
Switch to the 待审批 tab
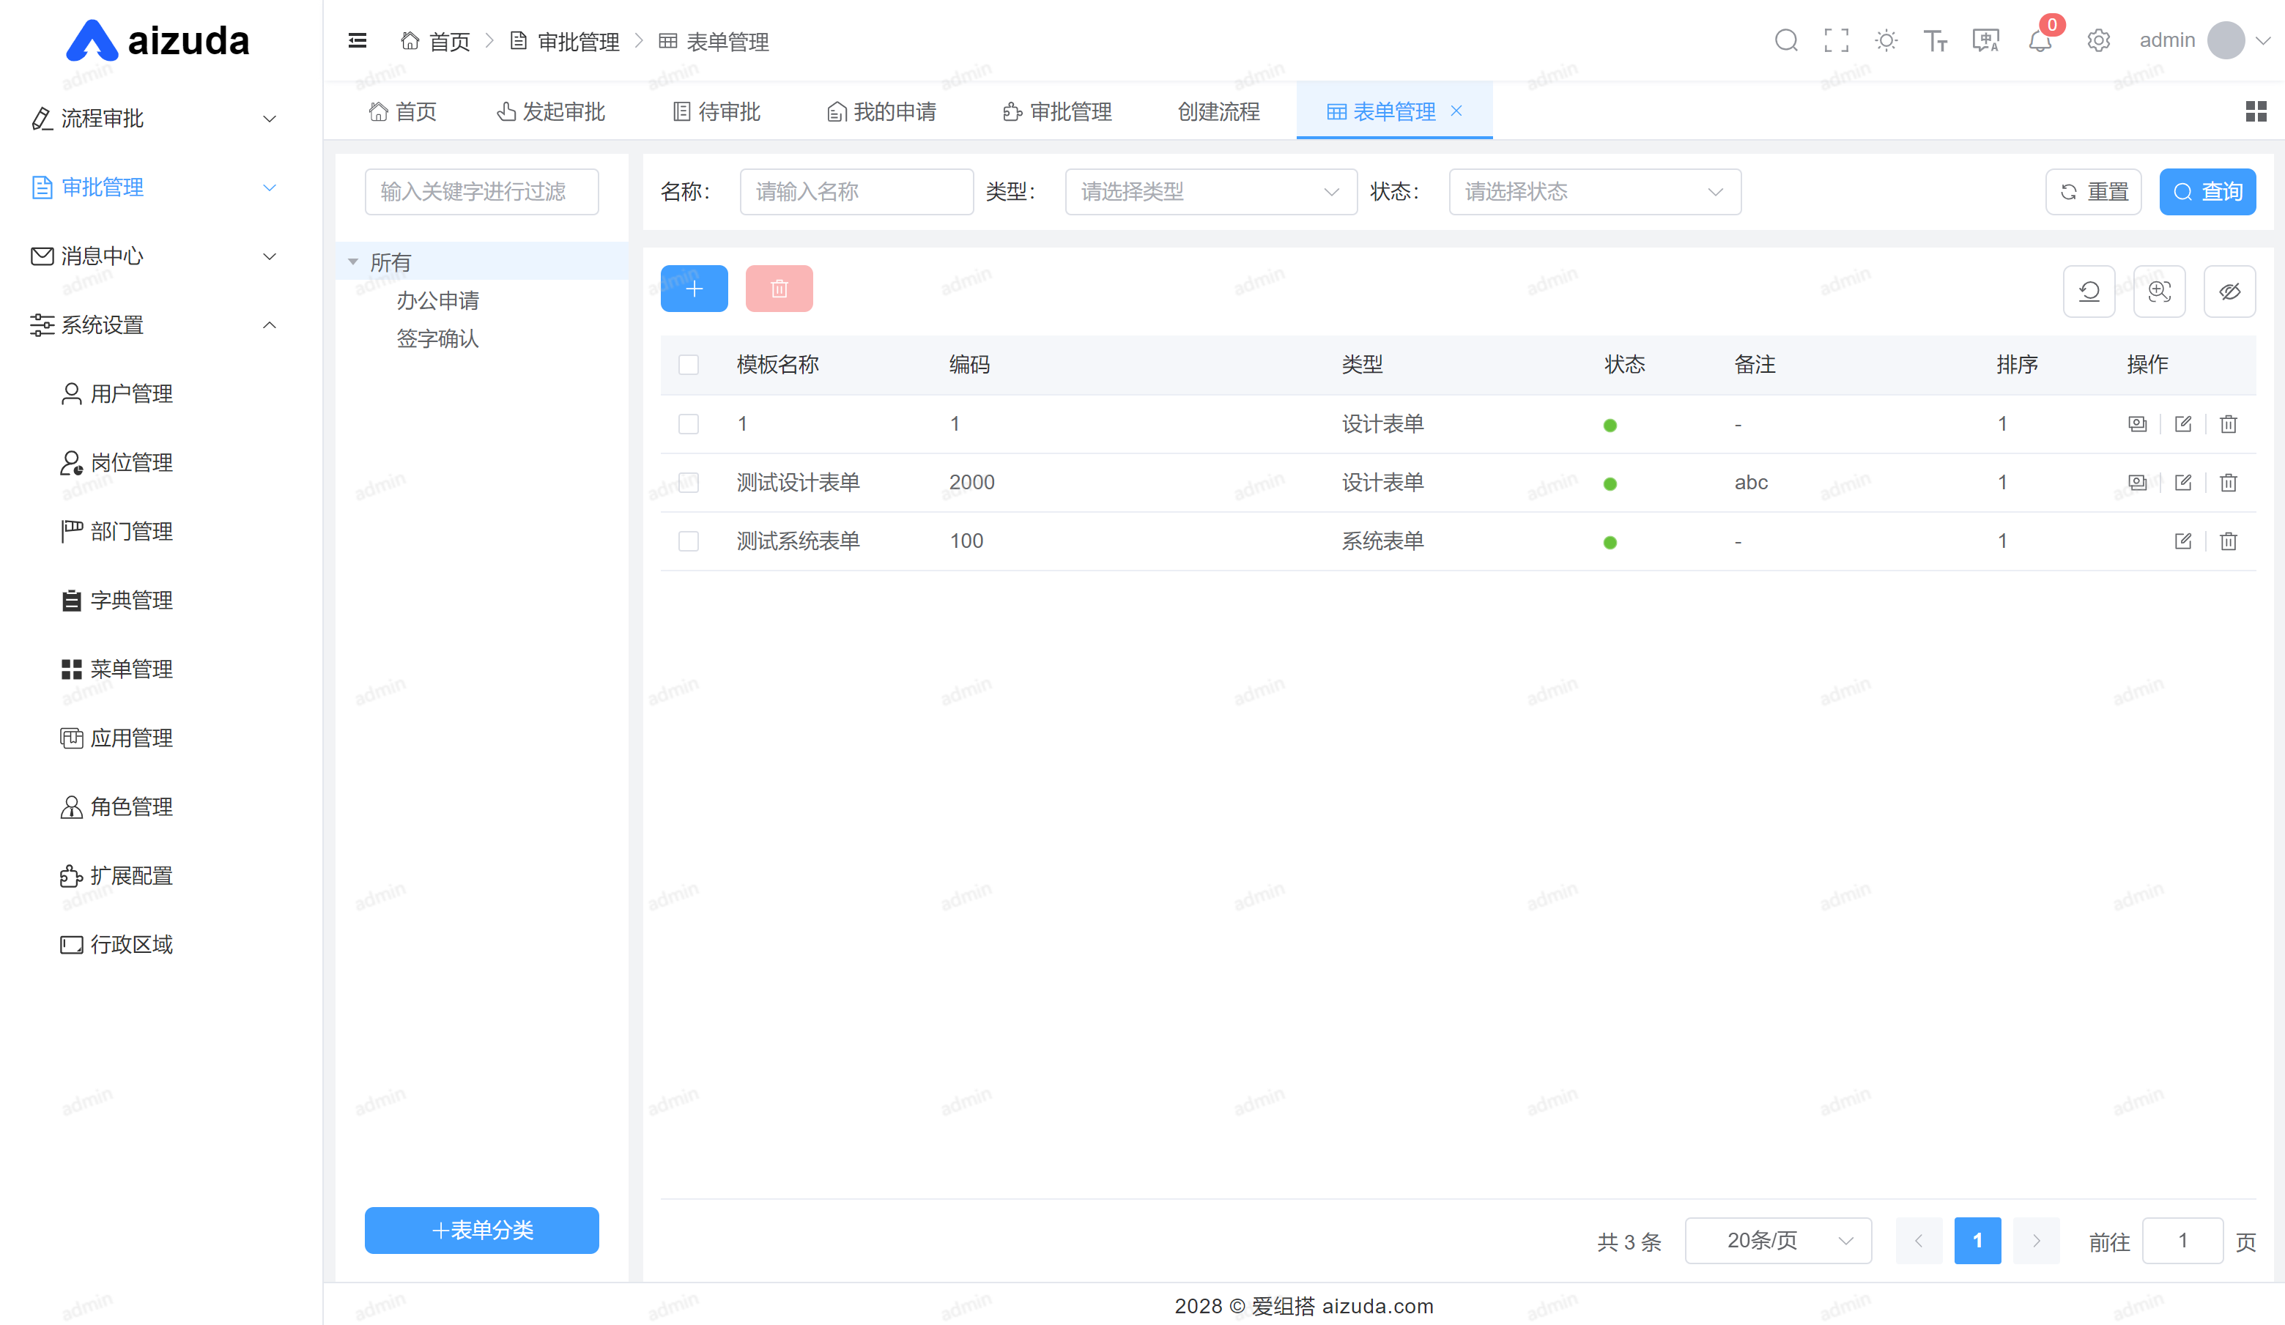(x=716, y=111)
